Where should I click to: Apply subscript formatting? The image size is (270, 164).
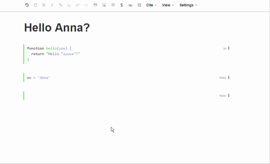tap(69, 5)
